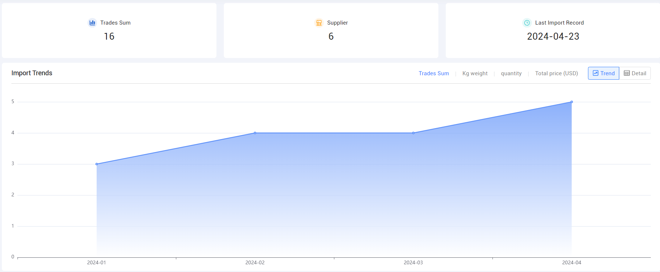Select the Trend view button
The image size is (660, 272).
603,73
